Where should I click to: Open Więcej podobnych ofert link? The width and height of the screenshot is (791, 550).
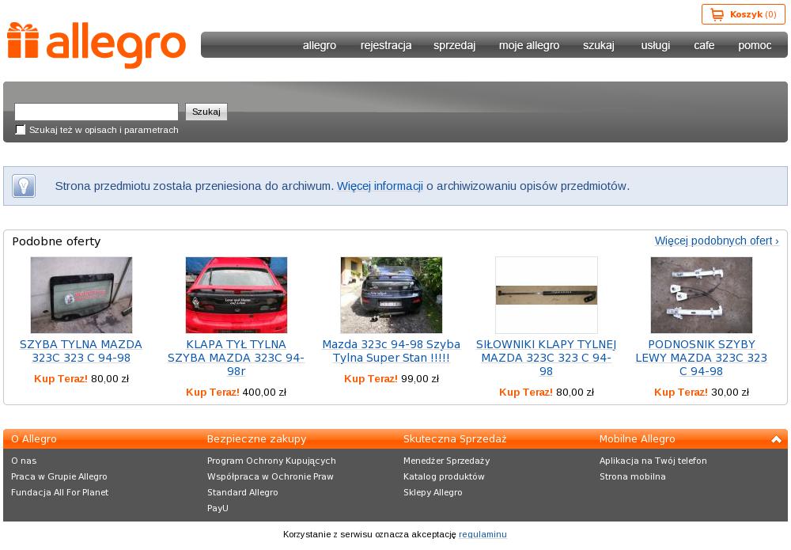(717, 241)
